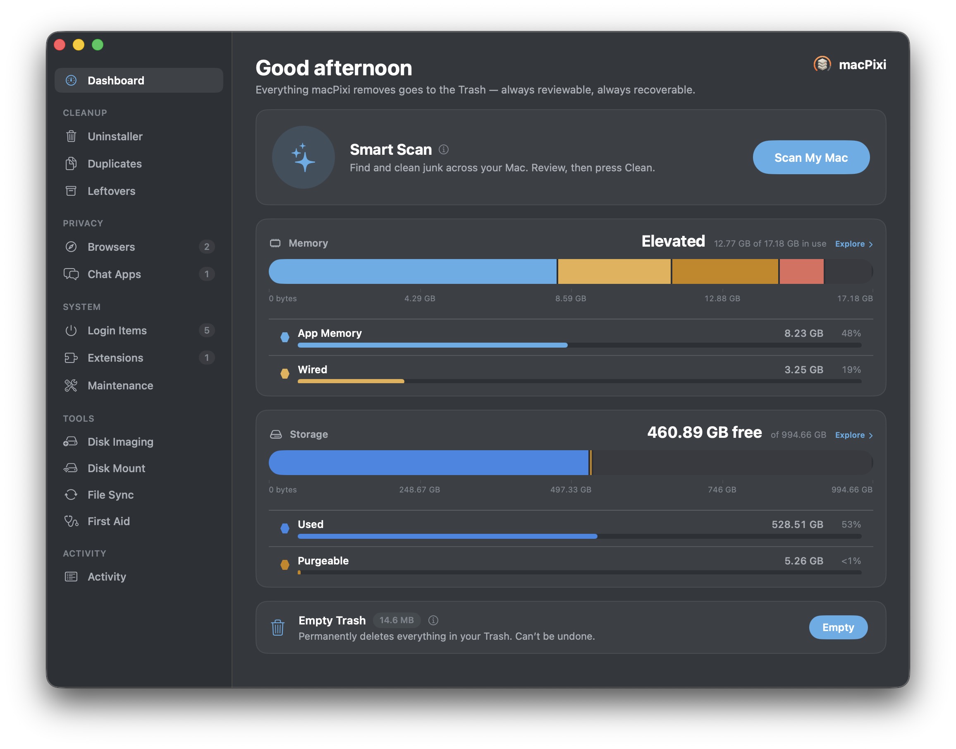Open the Dashboard sidebar item
Viewport: 956px width, 749px height.
pyautogui.click(x=139, y=80)
